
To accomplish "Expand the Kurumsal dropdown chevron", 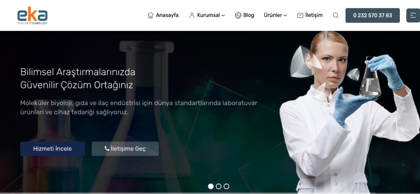I will [x=223, y=16].
